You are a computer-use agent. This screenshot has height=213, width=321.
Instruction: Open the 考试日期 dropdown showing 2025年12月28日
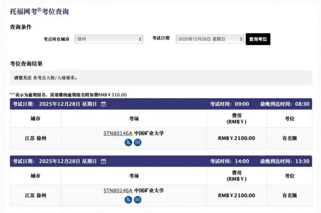click(x=210, y=39)
